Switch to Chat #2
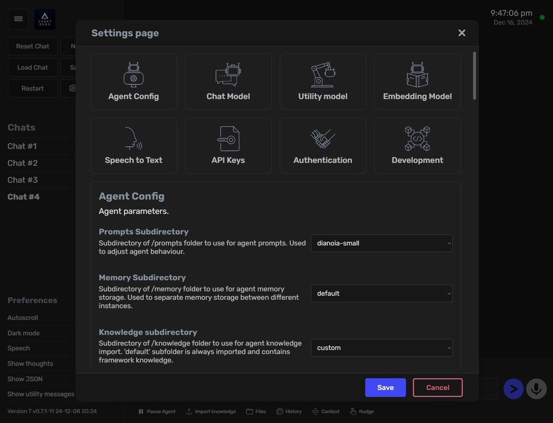Screen dimensions: 553x423 tap(22, 163)
